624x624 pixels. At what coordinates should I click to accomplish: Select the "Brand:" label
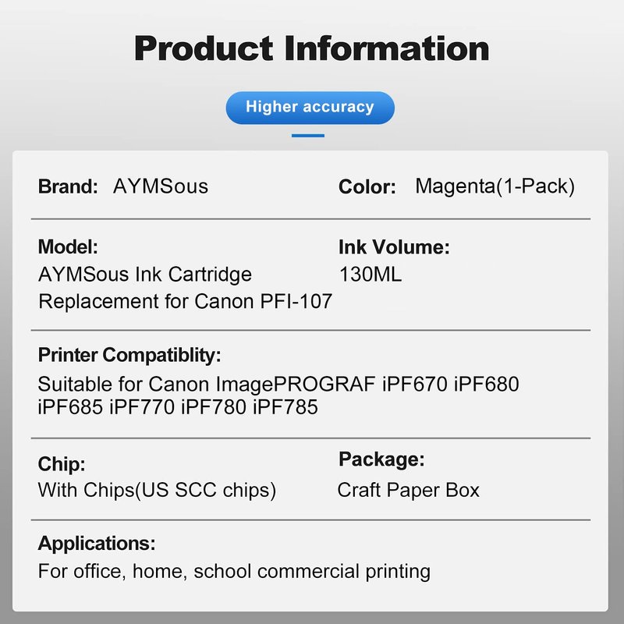click(x=68, y=187)
